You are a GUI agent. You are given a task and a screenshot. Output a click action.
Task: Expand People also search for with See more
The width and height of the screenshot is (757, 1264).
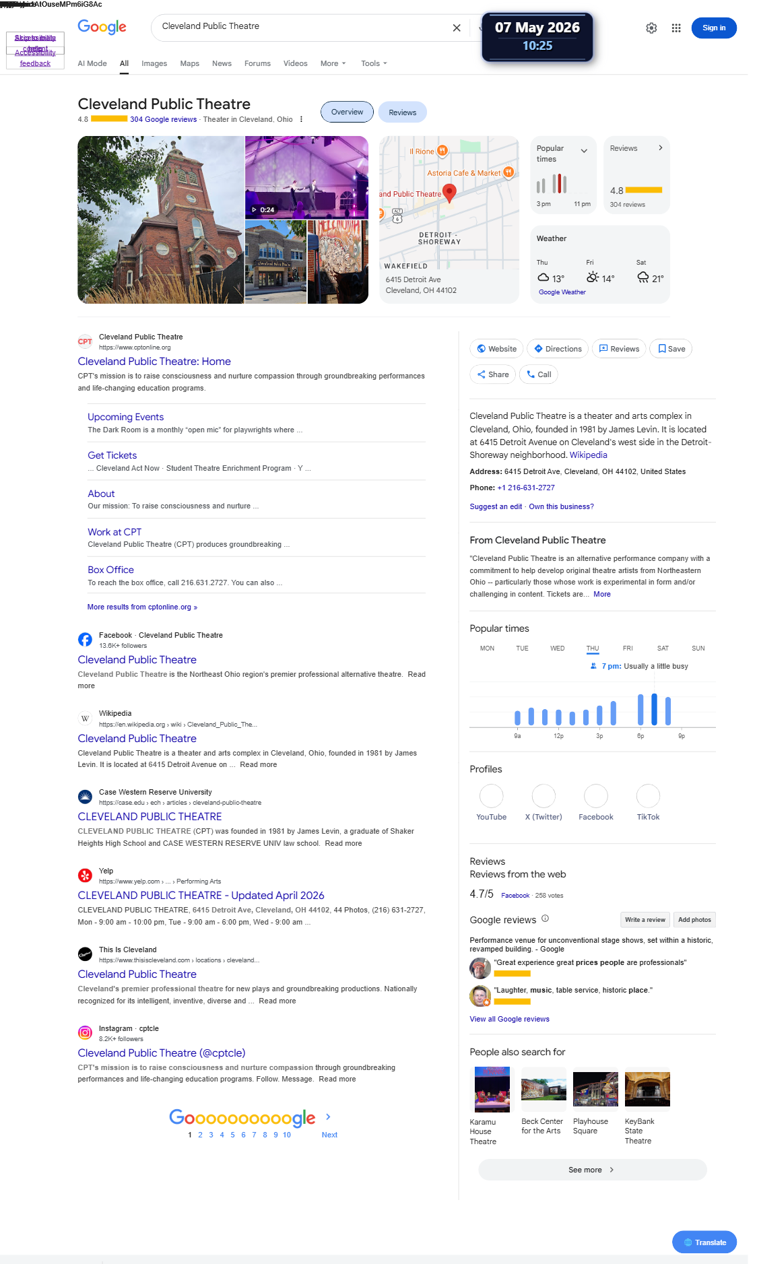[593, 1170]
